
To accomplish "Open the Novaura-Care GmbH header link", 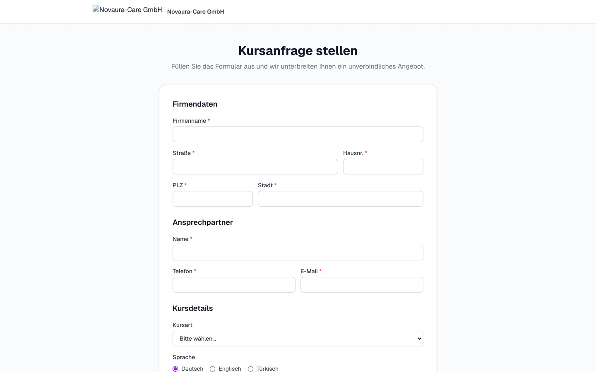I will (x=195, y=12).
